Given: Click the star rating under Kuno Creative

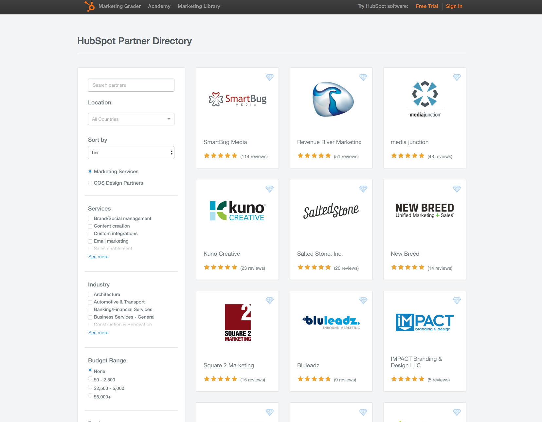Looking at the screenshot, I should click(x=220, y=267).
